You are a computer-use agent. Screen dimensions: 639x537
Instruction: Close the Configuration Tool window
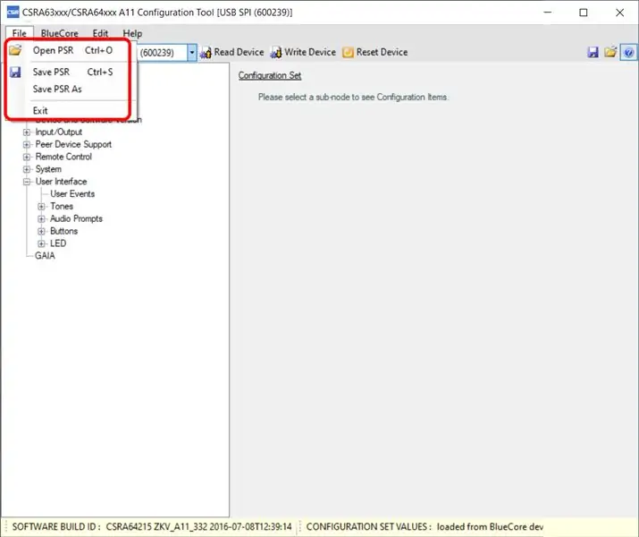[620, 13]
